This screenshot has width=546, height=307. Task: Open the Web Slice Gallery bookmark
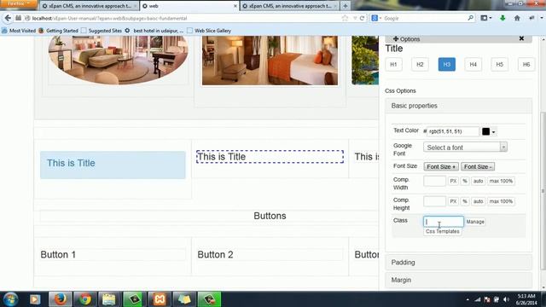pos(209,31)
